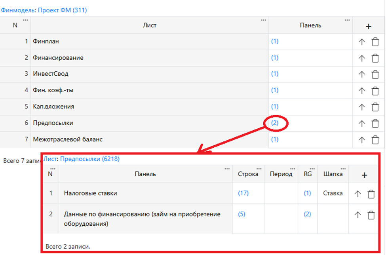Delete the Финплан row

tap(375, 42)
